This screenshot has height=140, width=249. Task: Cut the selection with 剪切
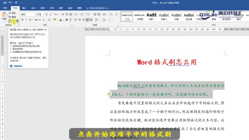[x=12, y=13]
